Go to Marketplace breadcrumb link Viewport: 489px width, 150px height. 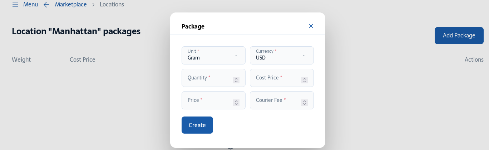pos(71,5)
